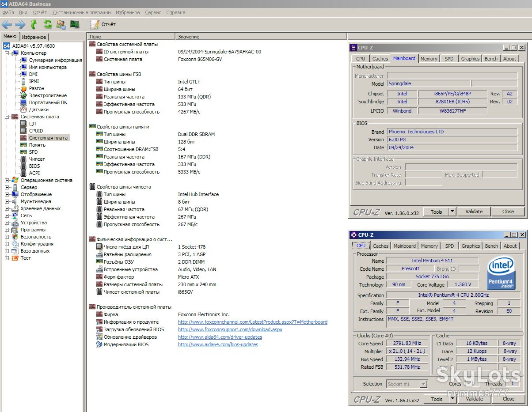The image size is (532, 412).
Task: Open the Справка menu
Action: tap(176, 12)
